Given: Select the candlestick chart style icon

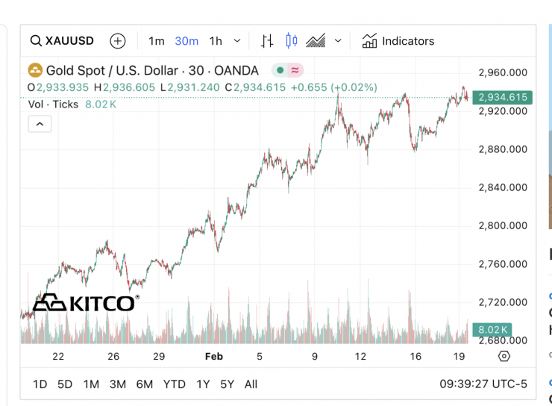Looking at the screenshot, I should click(291, 41).
